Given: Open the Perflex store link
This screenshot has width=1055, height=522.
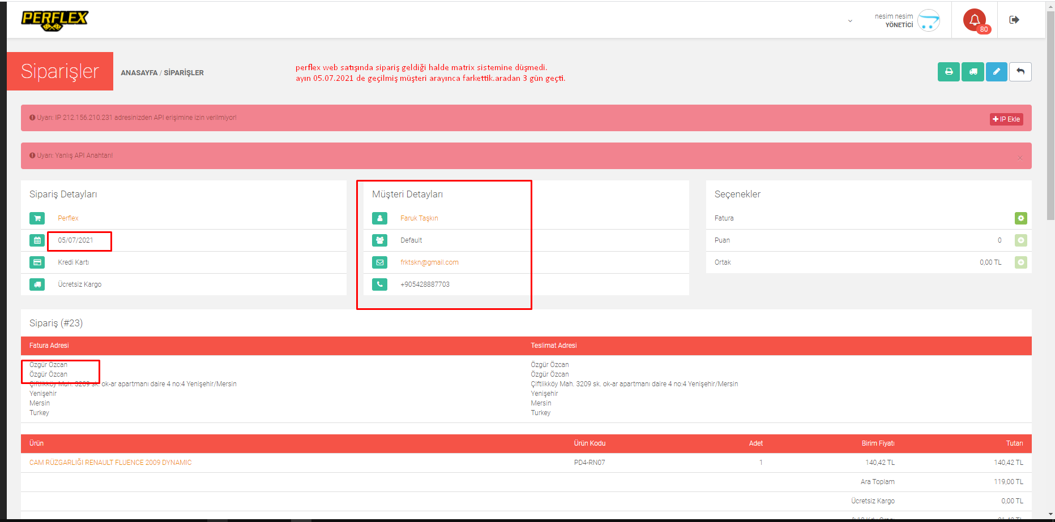Looking at the screenshot, I should point(68,218).
